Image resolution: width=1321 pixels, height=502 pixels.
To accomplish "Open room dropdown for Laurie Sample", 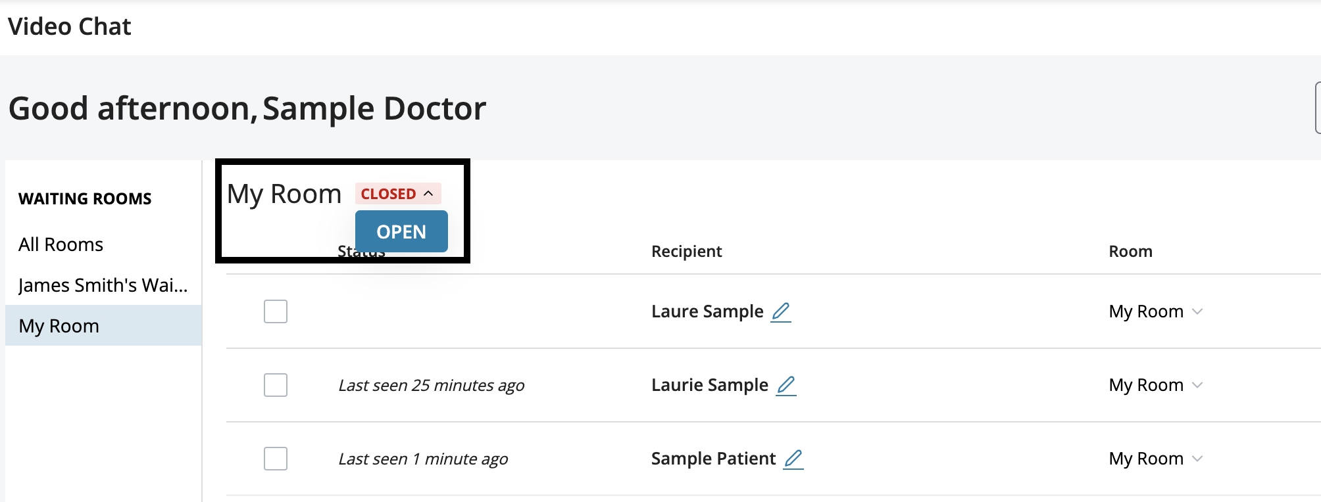I will point(1197,385).
